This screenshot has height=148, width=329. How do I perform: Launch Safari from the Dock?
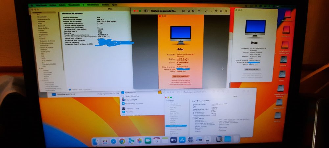[x=114, y=141]
